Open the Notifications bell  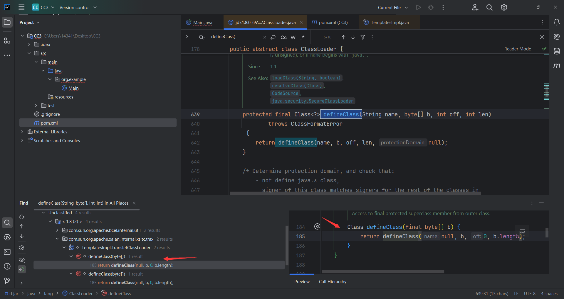557,22
